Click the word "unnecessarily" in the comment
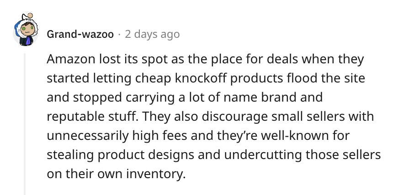 (x=87, y=136)
